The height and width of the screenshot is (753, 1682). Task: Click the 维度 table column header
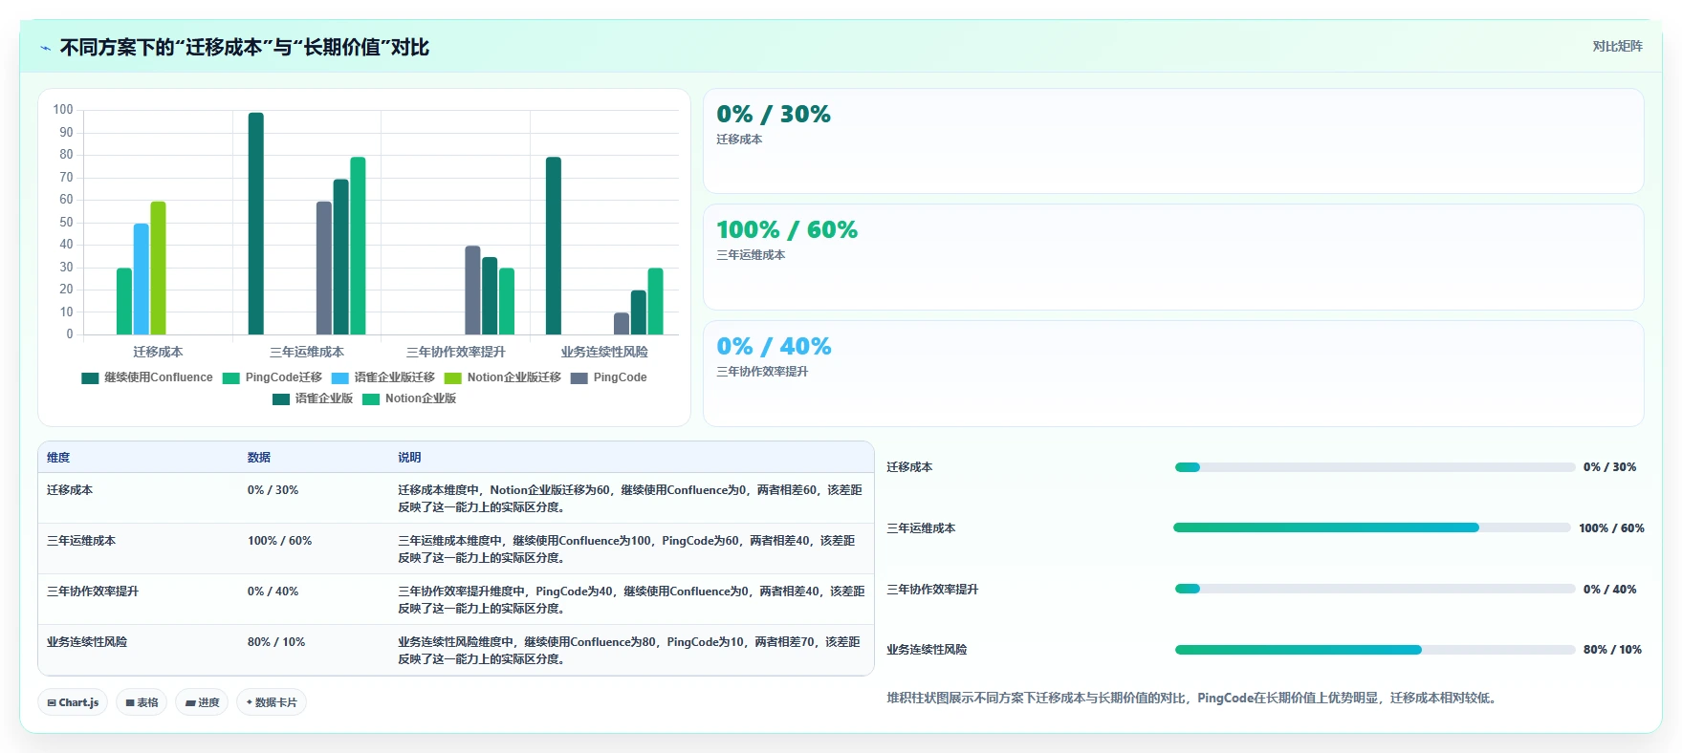[x=58, y=458]
